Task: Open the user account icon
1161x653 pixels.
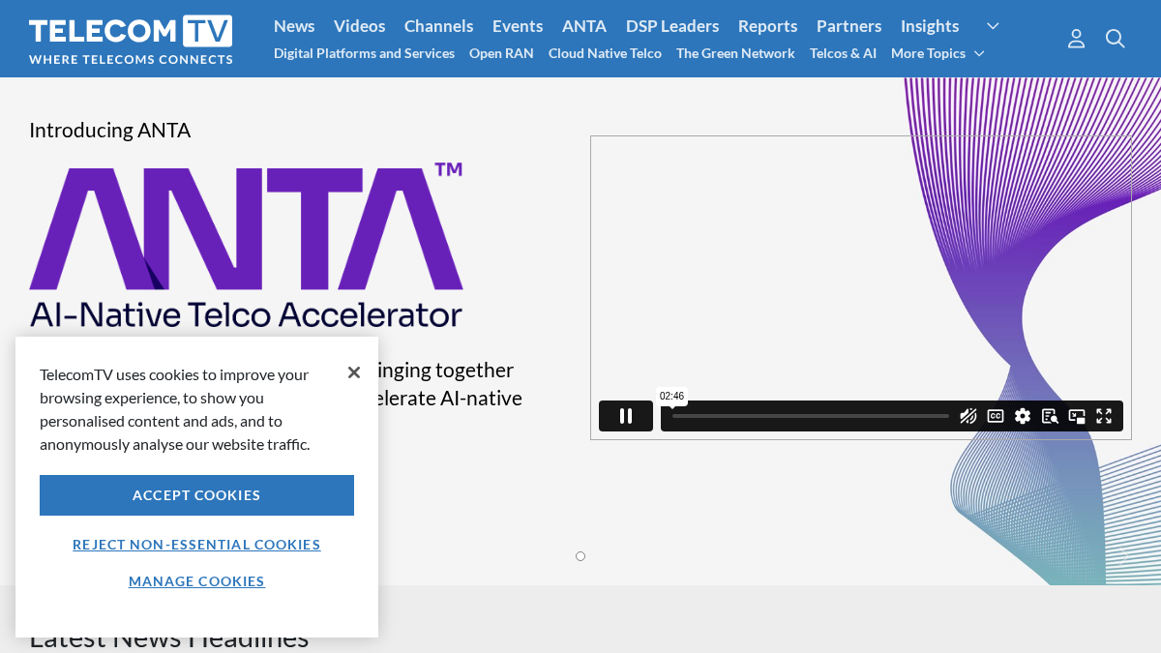Action: pyautogui.click(x=1076, y=39)
